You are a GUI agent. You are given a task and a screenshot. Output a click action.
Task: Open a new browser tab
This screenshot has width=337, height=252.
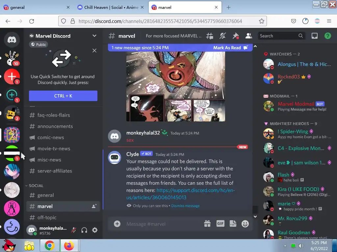(228, 7)
